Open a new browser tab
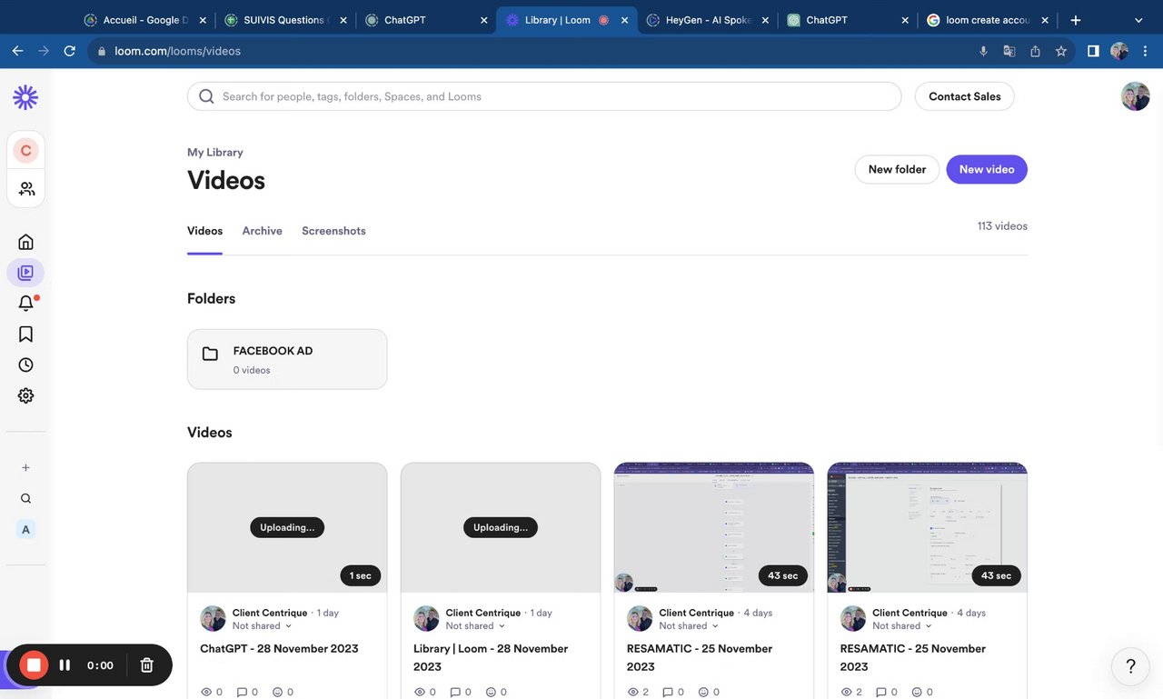 coord(1076,20)
